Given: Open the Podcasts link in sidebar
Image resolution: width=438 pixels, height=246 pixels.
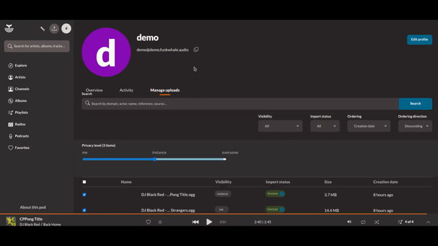Looking at the screenshot, I should [22, 136].
